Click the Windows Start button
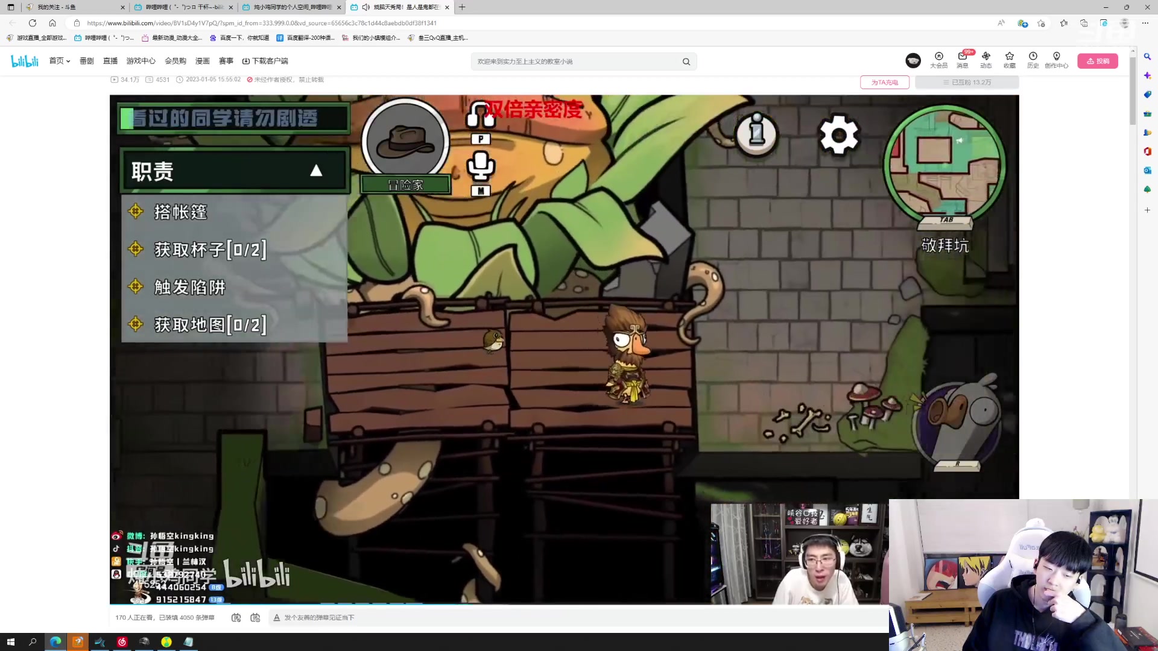Image resolution: width=1158 pixels, height=651 pixels. coord(10,642)
